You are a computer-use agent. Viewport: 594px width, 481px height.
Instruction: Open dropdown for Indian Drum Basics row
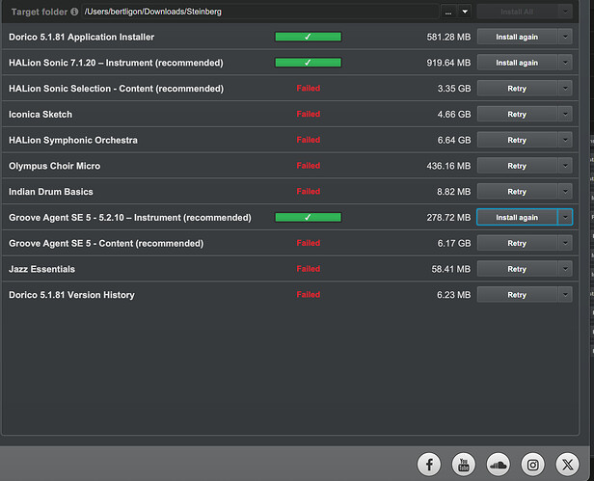pos(565,191)
